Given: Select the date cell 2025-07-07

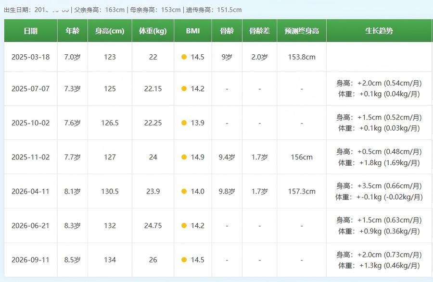Looking at the screenshot, I should tap(30, 89).
